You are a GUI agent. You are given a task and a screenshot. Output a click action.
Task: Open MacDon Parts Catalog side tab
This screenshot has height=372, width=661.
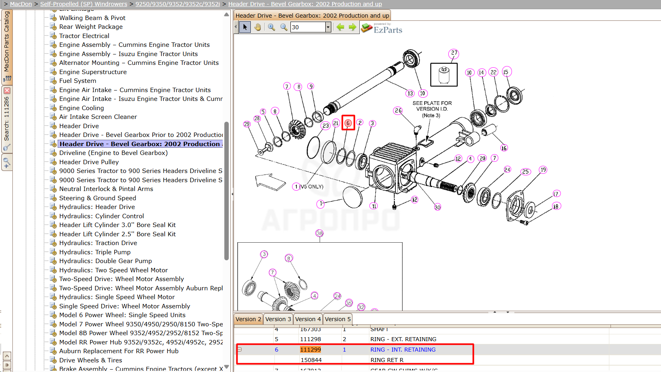(x=7, y=47)
